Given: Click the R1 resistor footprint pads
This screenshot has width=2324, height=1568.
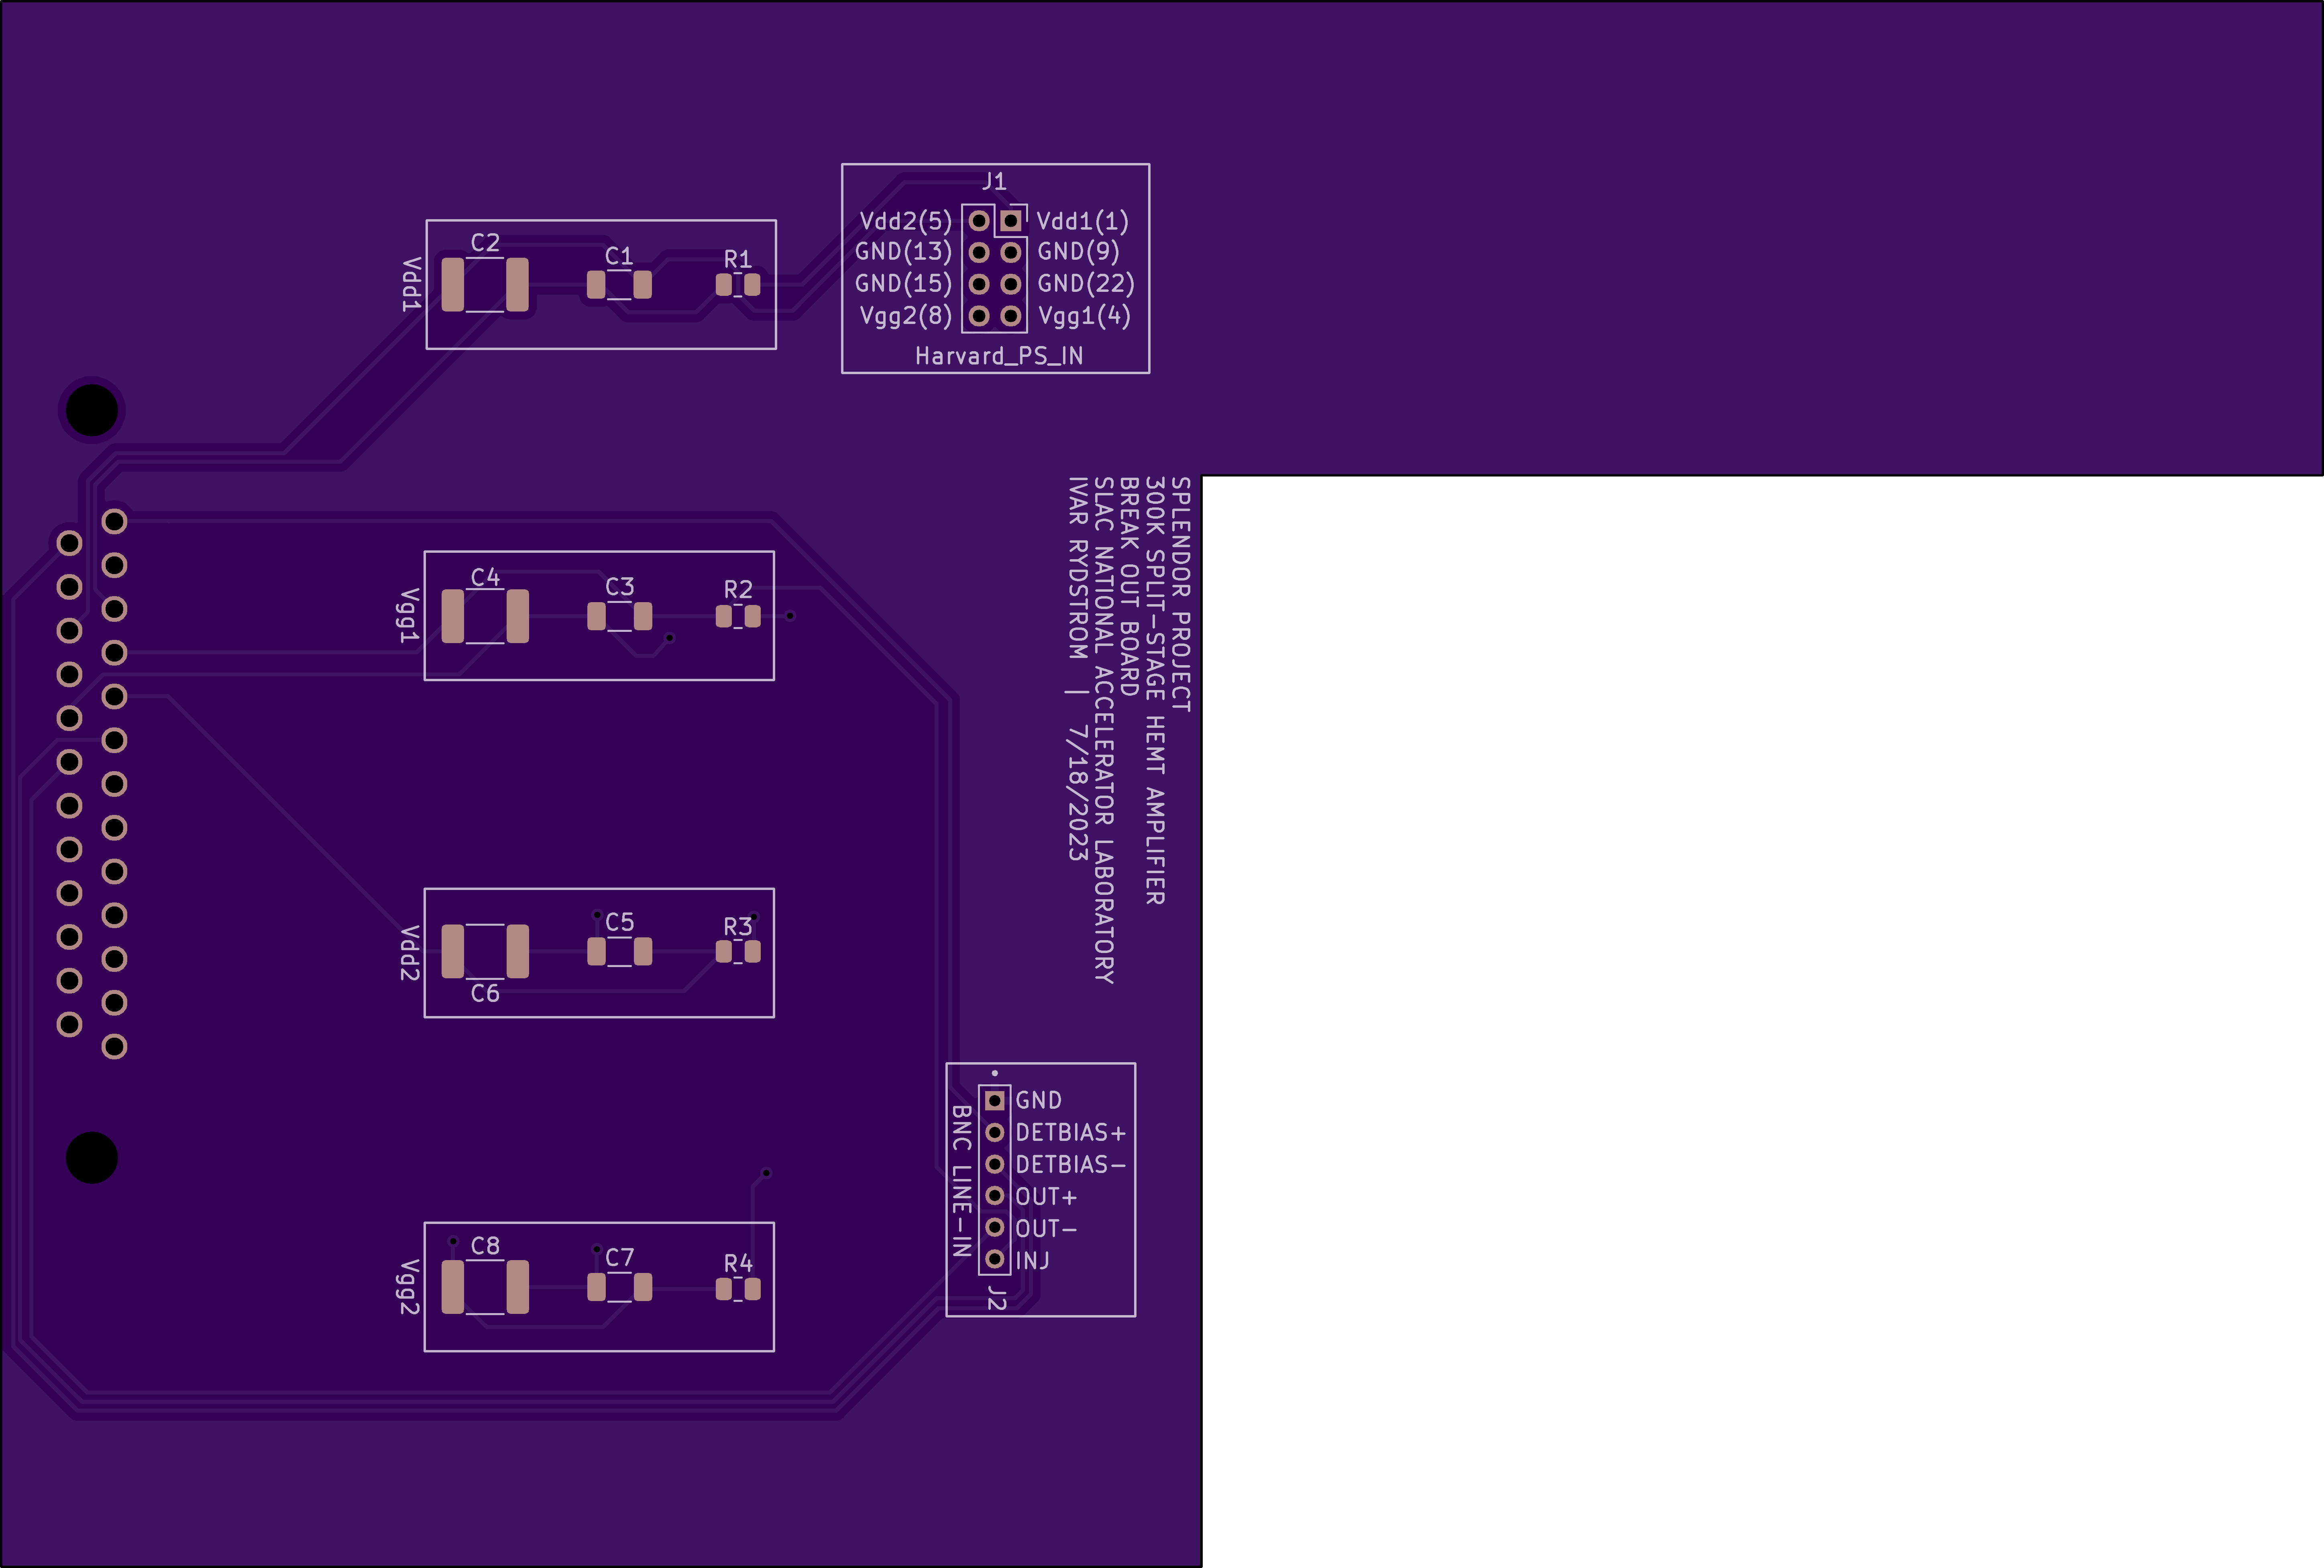Looking at the screenshot, I should click(738, 285).
